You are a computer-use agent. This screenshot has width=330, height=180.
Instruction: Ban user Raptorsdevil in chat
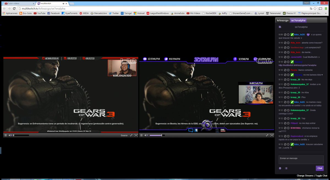(x=285, y=136)
